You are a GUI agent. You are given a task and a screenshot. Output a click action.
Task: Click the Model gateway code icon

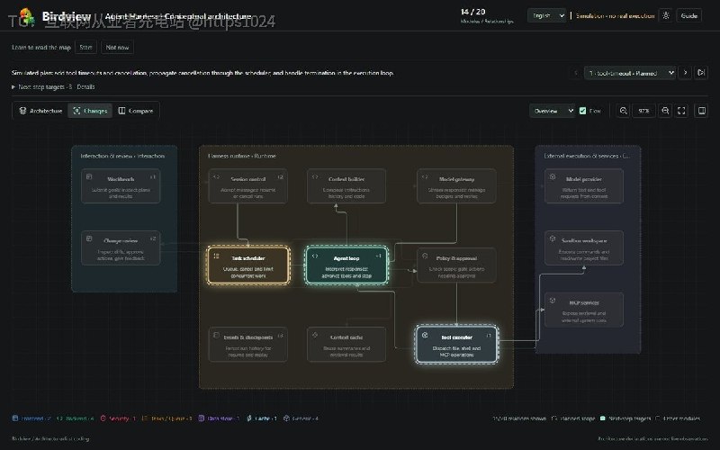[x=425, y=176]
